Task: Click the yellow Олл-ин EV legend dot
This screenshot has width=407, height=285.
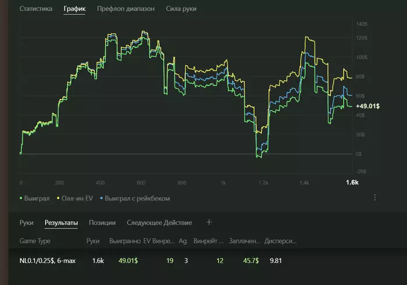Action: pos(58,198)
